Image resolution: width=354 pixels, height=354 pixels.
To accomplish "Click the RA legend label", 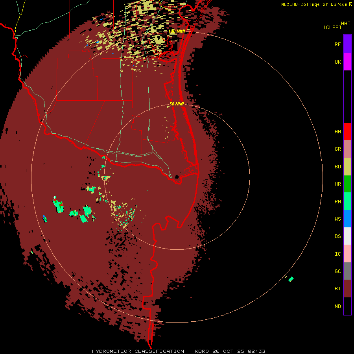I will point(337,202).
